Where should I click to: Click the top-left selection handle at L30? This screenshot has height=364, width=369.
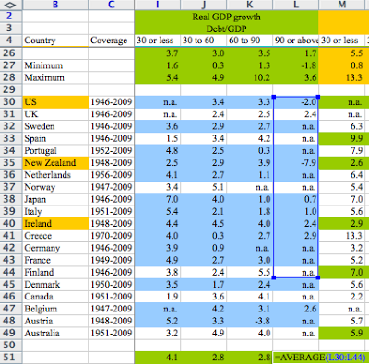274,97
